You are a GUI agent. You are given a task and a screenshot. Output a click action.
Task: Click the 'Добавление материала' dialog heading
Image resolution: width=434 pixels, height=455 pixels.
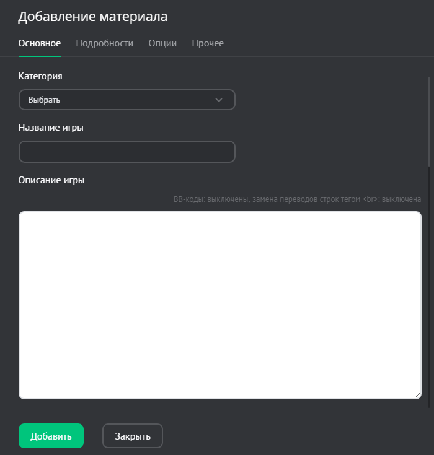[92, 17]
